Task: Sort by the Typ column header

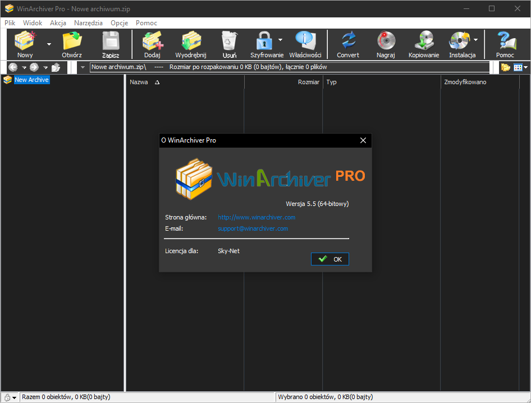Action: pyautogui.click(x=381, y=82)
